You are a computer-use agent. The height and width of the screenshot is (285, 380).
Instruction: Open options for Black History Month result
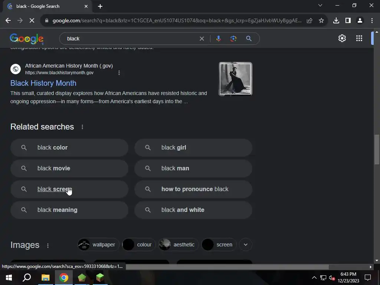pyautogui.click(x=119, y=73)
